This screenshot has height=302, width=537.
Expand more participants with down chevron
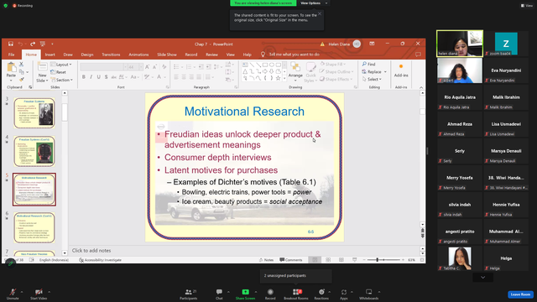[x=483, y=278]
